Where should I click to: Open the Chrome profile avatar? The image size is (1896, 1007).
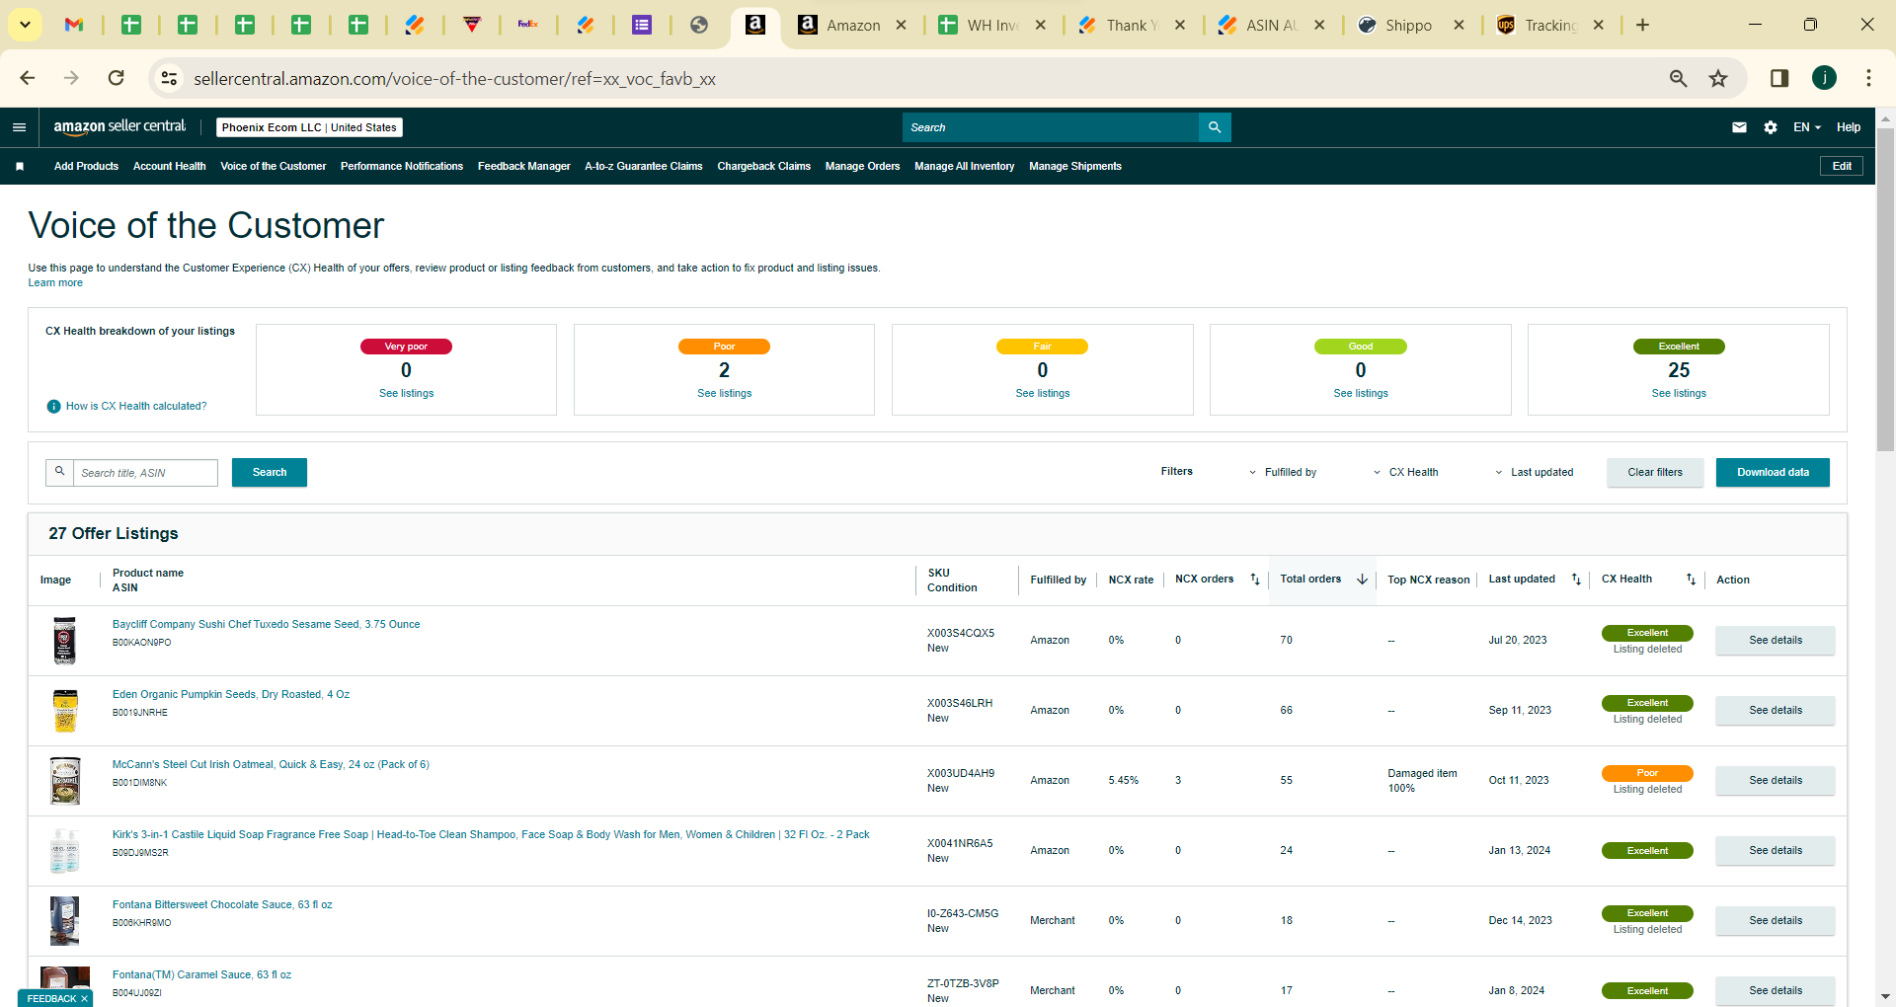coord(1824,78)
